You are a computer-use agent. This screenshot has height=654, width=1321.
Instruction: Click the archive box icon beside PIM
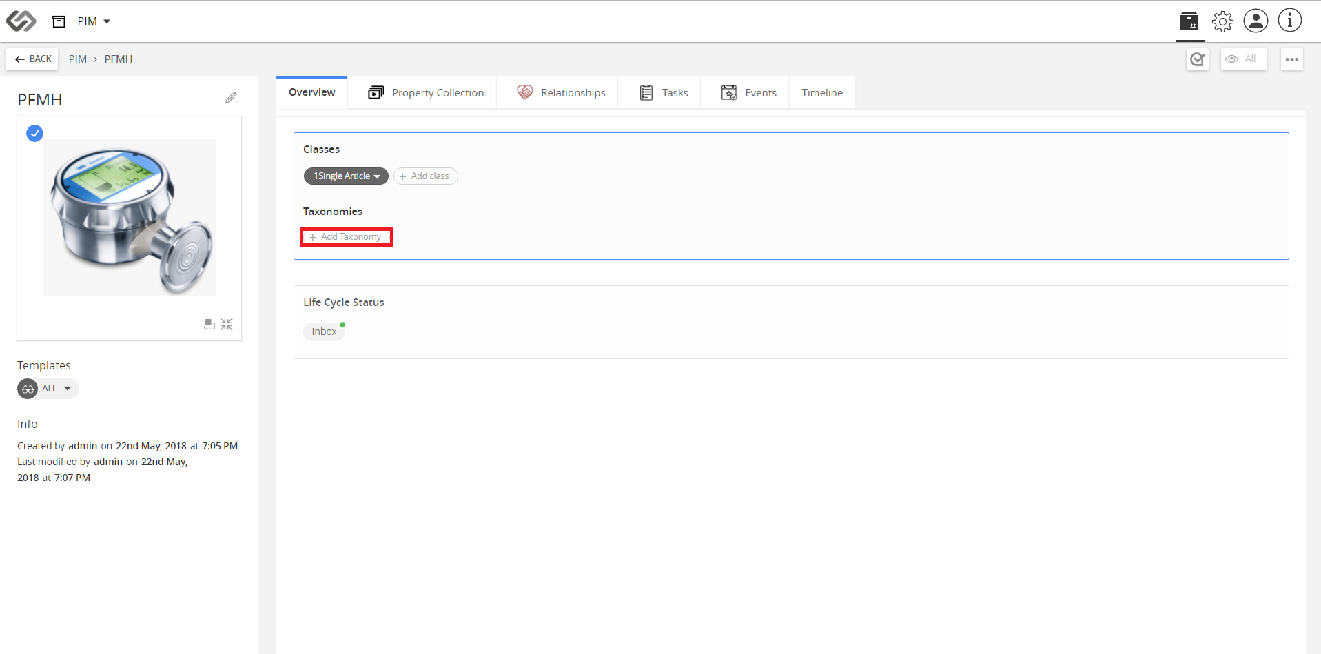click(59, 21)
